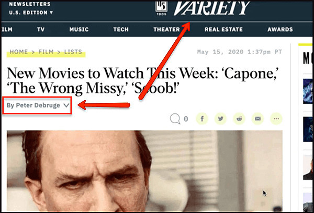Click the Lists breadcrumb link
314x213 pixels.
pos(73,52)
